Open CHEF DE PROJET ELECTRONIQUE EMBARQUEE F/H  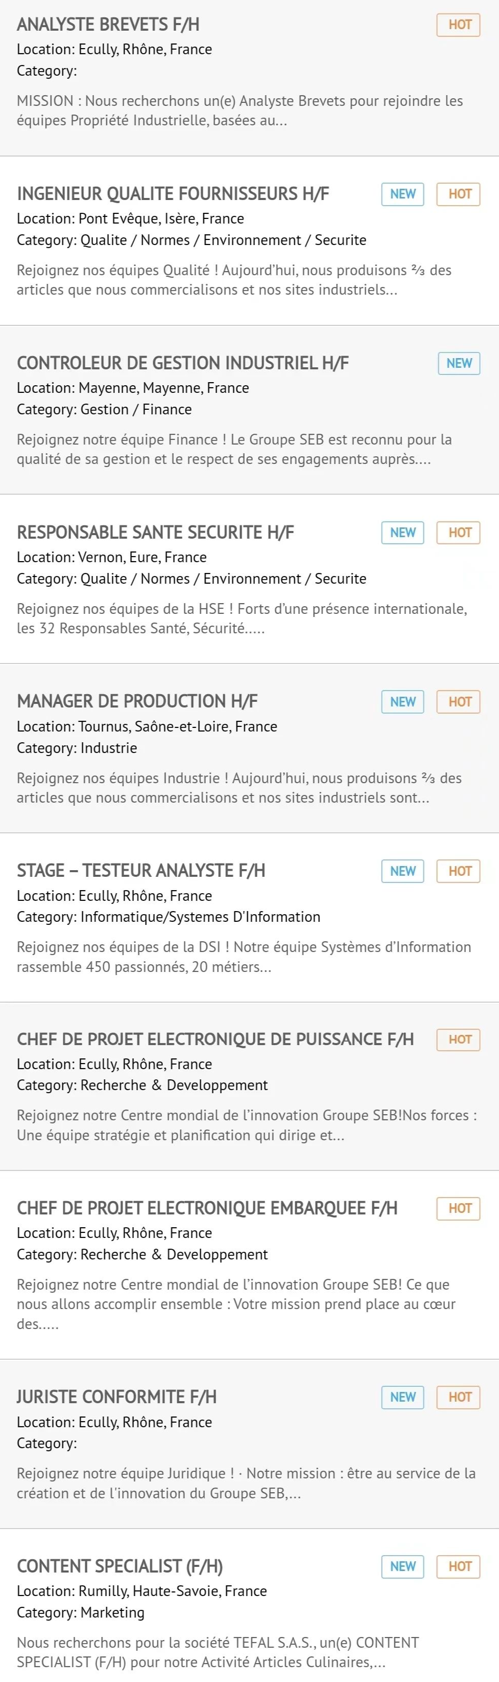[207, 1208]
